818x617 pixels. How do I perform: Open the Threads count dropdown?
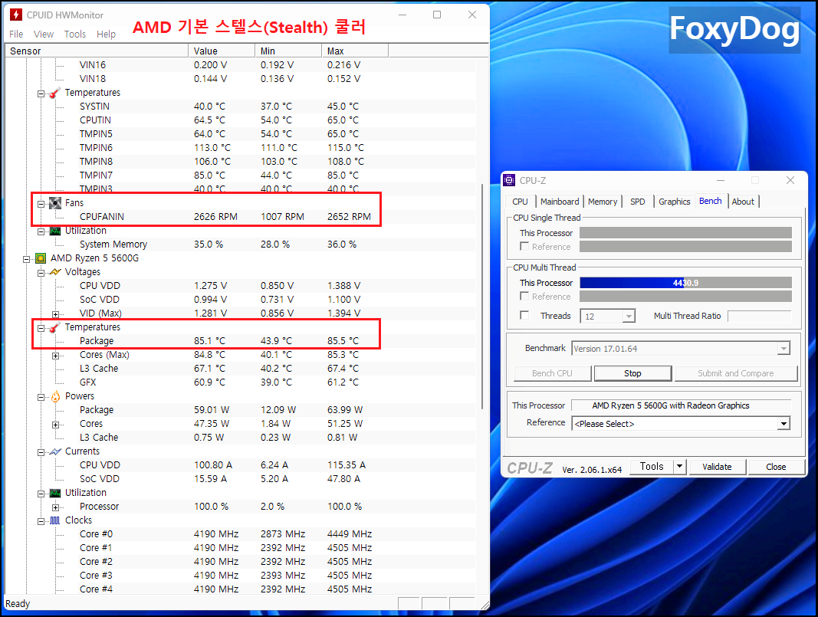pos(629,316)
